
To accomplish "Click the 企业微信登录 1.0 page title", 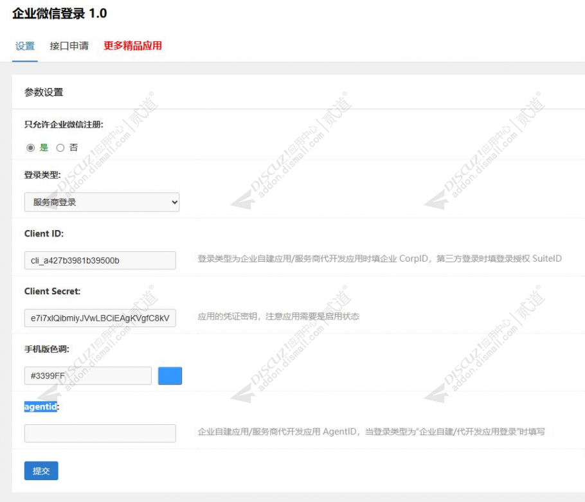I will pos(60,13).
